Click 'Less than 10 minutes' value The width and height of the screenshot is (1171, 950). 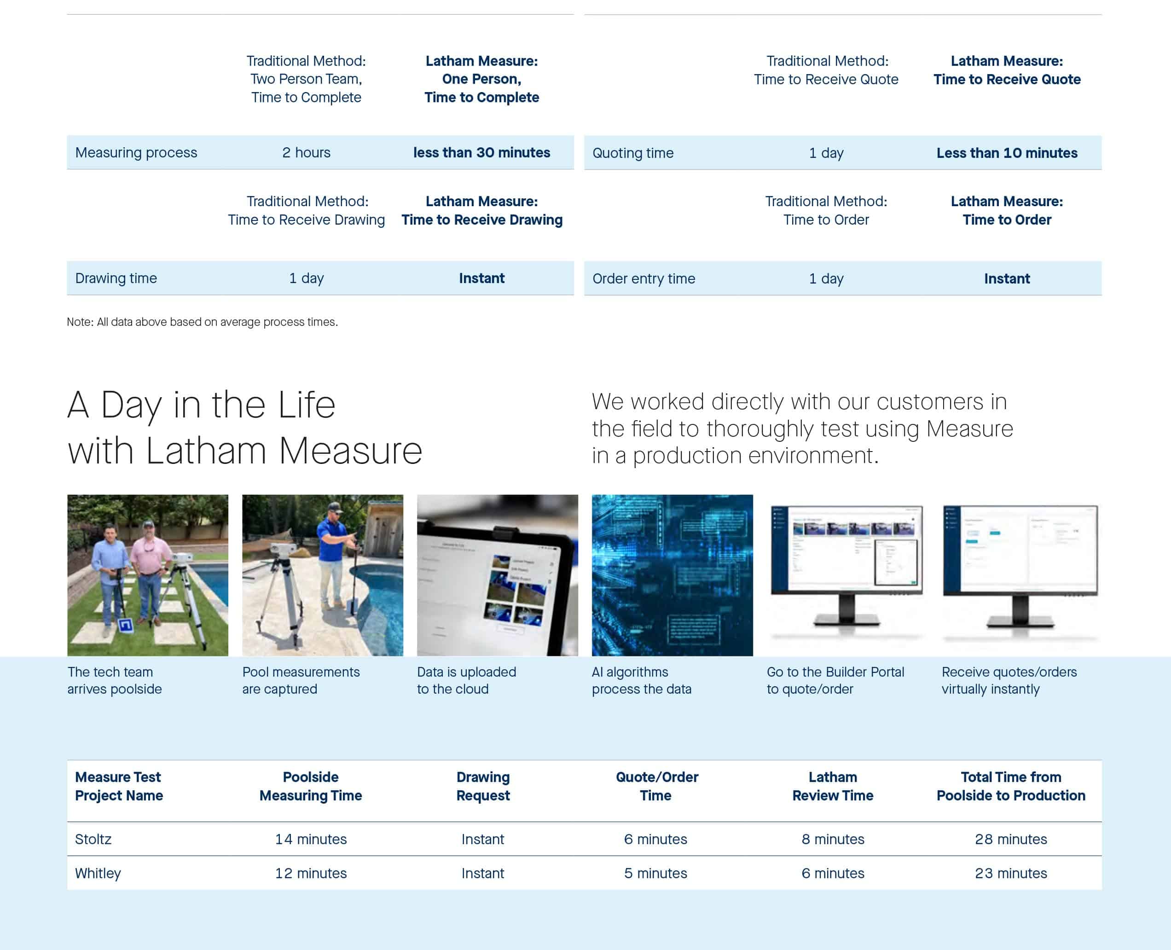(1006, 153)
